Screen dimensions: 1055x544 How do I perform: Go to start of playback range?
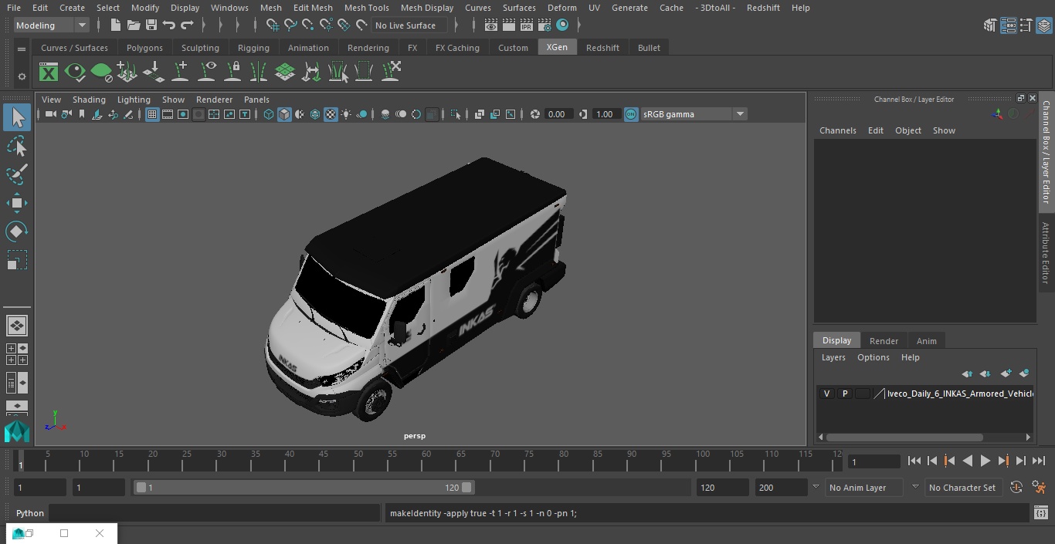[914, 461]
